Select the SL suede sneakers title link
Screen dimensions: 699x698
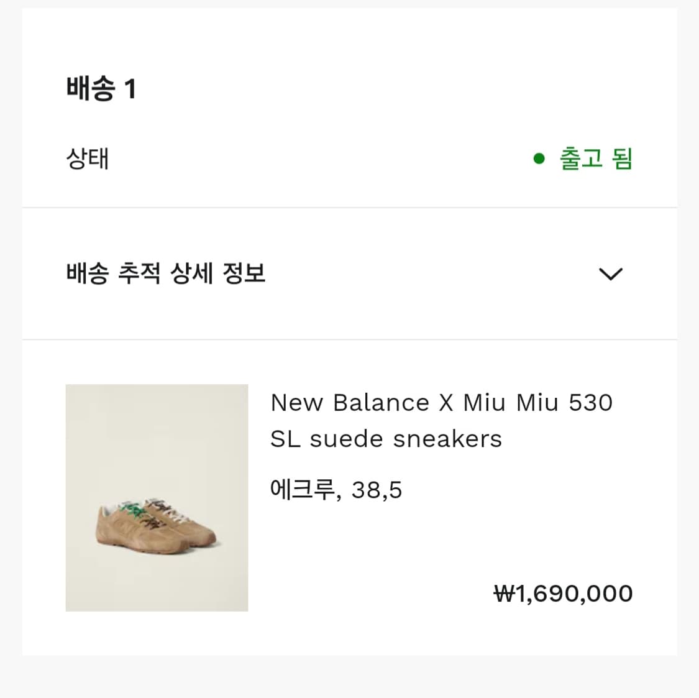[385, 438]
